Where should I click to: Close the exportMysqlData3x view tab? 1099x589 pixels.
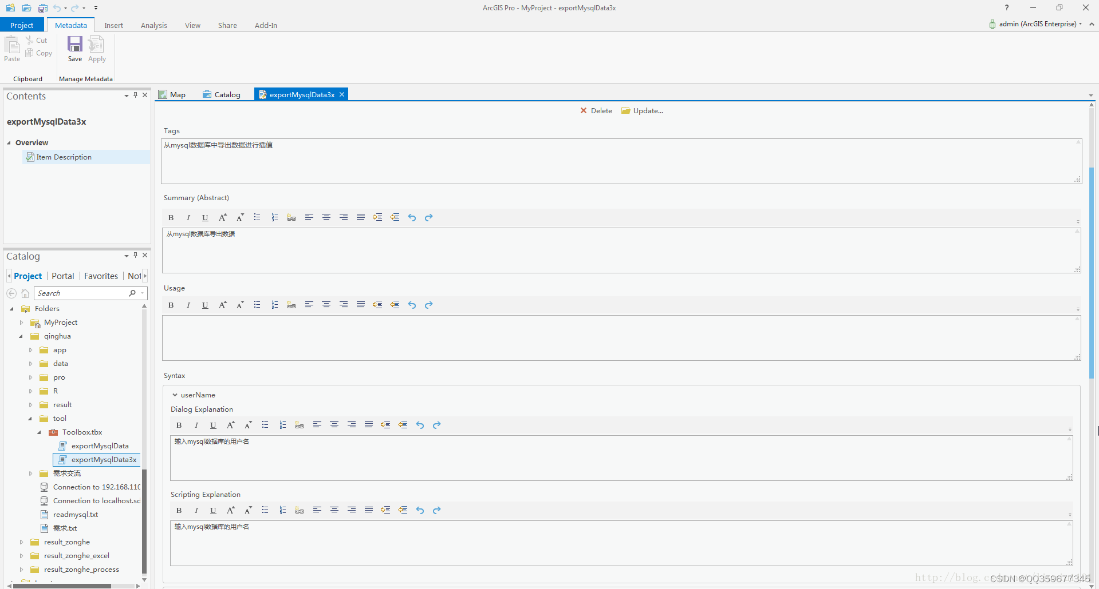342,94
